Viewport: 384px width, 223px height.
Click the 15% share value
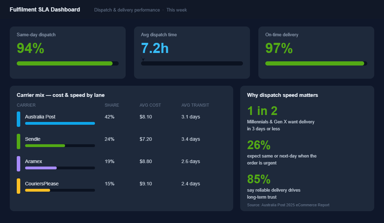point(110,184)
